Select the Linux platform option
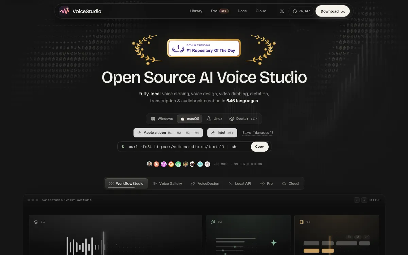Image resolution: width=408 pixels, height=255 pixels. tap(215, 119)
